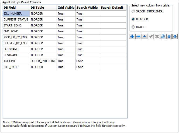The width and height of the screenshot is (179, 133).
Task: Select the PICK_UP_BY_END field cell
Action: click(x=16, y=37)
